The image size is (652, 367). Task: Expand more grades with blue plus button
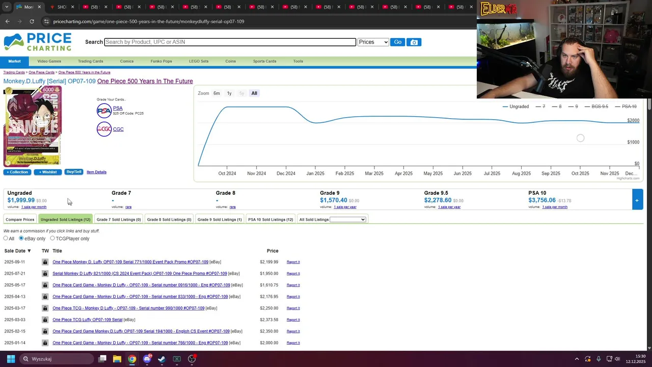coord(637,200)
